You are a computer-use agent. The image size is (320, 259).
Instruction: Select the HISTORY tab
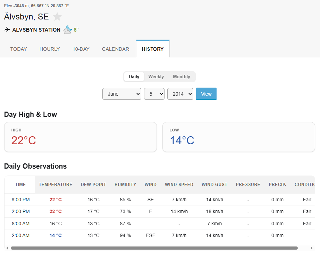pos(153,49)
